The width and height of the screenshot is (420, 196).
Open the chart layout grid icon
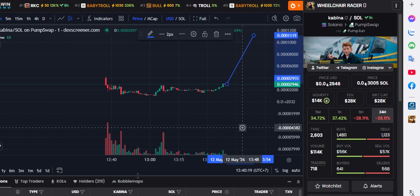point(121,18)
